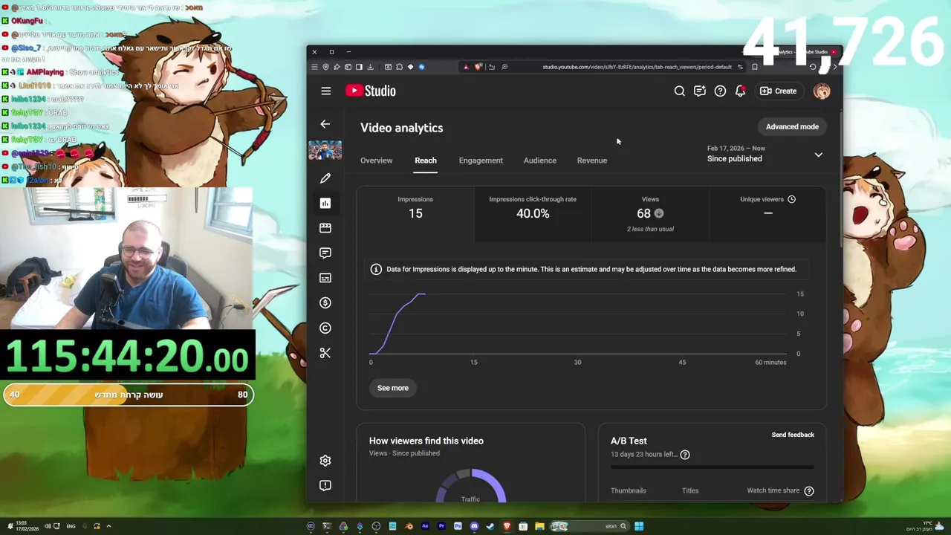Click the A/B Test progress bar

[713, 467]
